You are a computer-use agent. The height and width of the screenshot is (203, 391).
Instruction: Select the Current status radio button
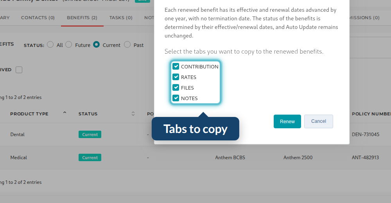click(96, 44)
